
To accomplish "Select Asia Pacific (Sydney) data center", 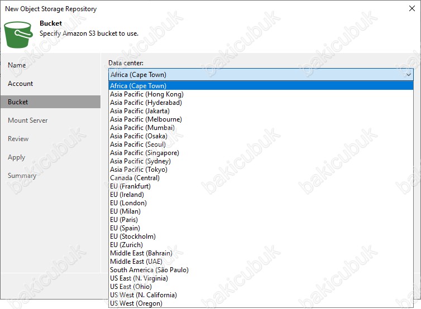I will click(x=261, y=161).
